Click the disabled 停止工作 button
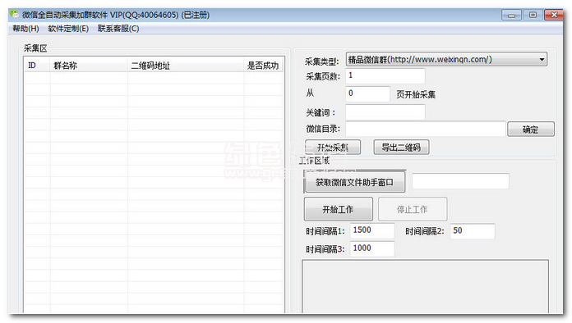Viewport: 572px width, 323px height. coord(413,209)
